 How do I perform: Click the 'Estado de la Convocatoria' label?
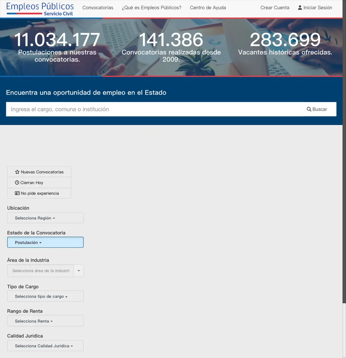pos(36,233)
